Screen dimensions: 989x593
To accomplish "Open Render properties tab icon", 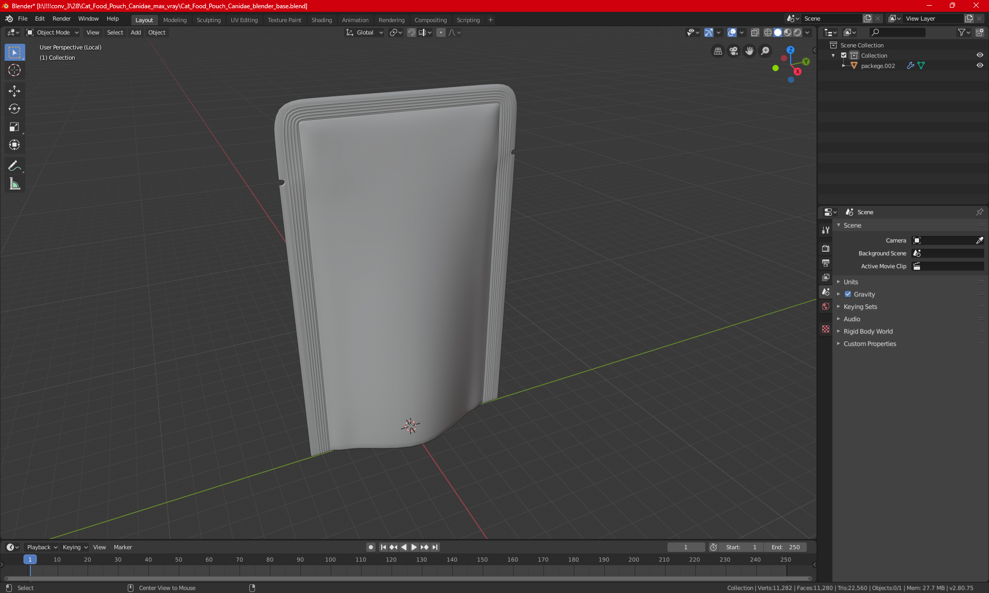I will 826,248.
